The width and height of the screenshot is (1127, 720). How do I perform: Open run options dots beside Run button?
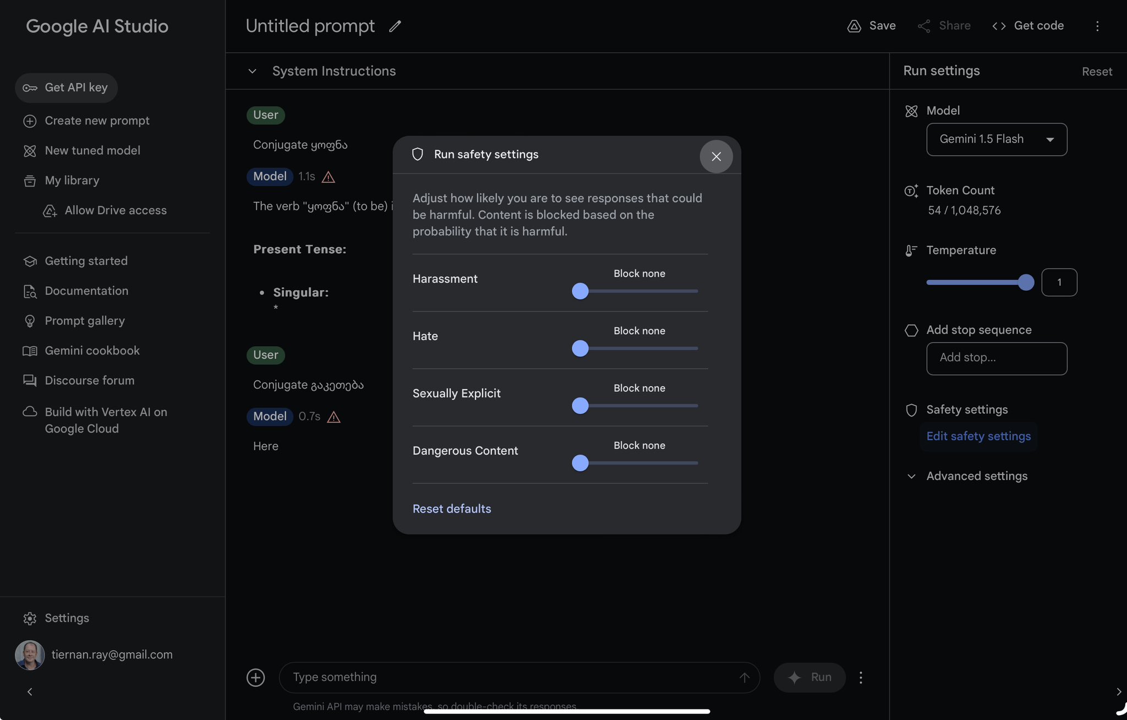pyautogui.click(x=861, y=678)
